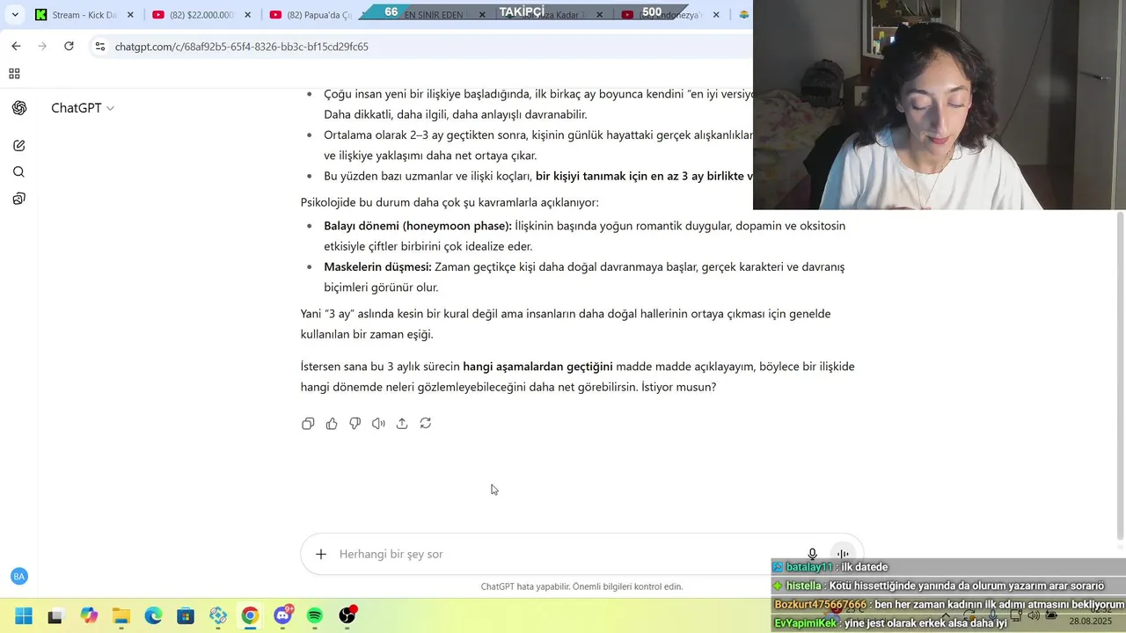Click the address bar URL
Image resolution: width=1126 pixels, height=633 pixels.
242,47
